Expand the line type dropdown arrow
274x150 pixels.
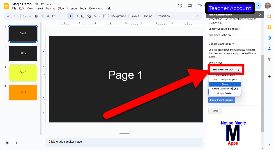(x=99, y=16)
